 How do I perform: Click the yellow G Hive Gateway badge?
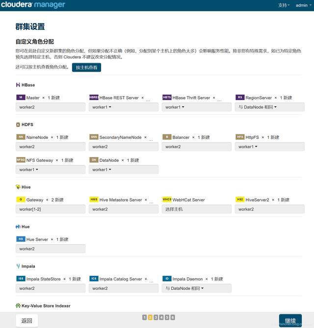[21, 200]
